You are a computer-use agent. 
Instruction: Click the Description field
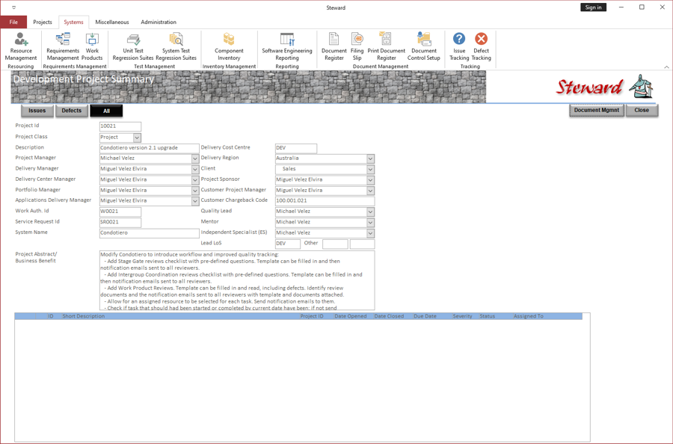click(x=150, y=148)
